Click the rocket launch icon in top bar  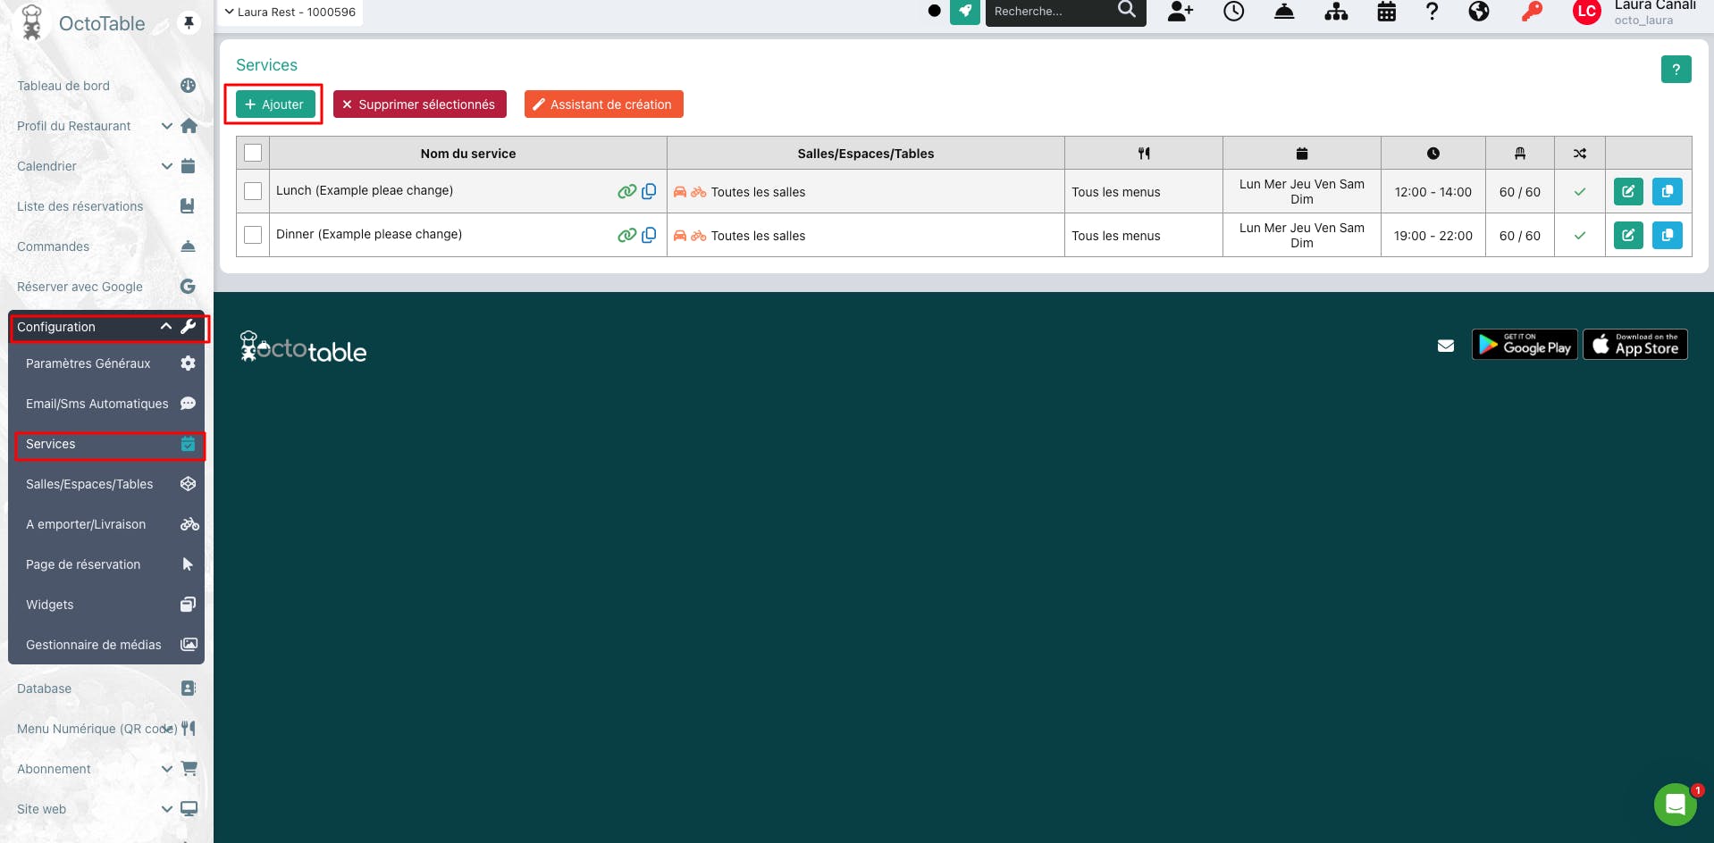(x=964, y=12)
